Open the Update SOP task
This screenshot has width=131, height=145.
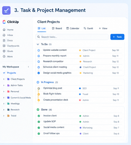point(50,121)
